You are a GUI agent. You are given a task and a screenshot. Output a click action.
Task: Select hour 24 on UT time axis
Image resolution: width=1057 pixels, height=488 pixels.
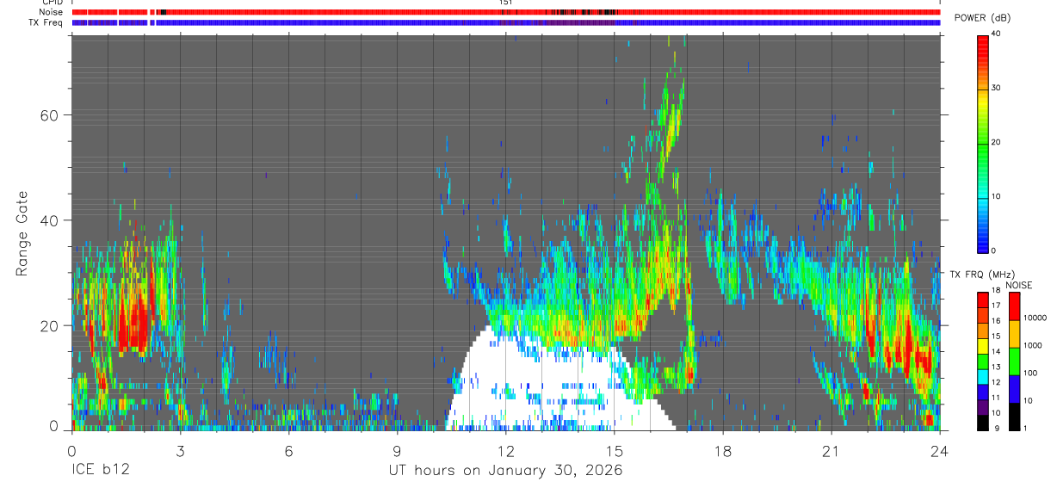(939, 450)
